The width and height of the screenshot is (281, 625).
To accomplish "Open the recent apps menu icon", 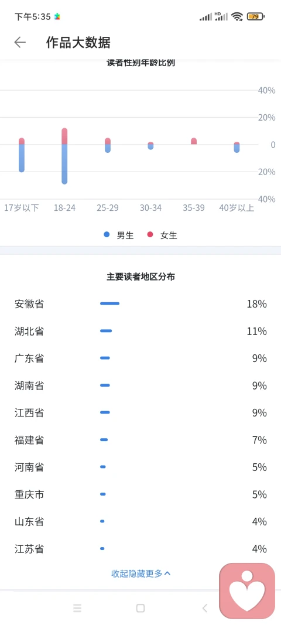I will [77, 608].
